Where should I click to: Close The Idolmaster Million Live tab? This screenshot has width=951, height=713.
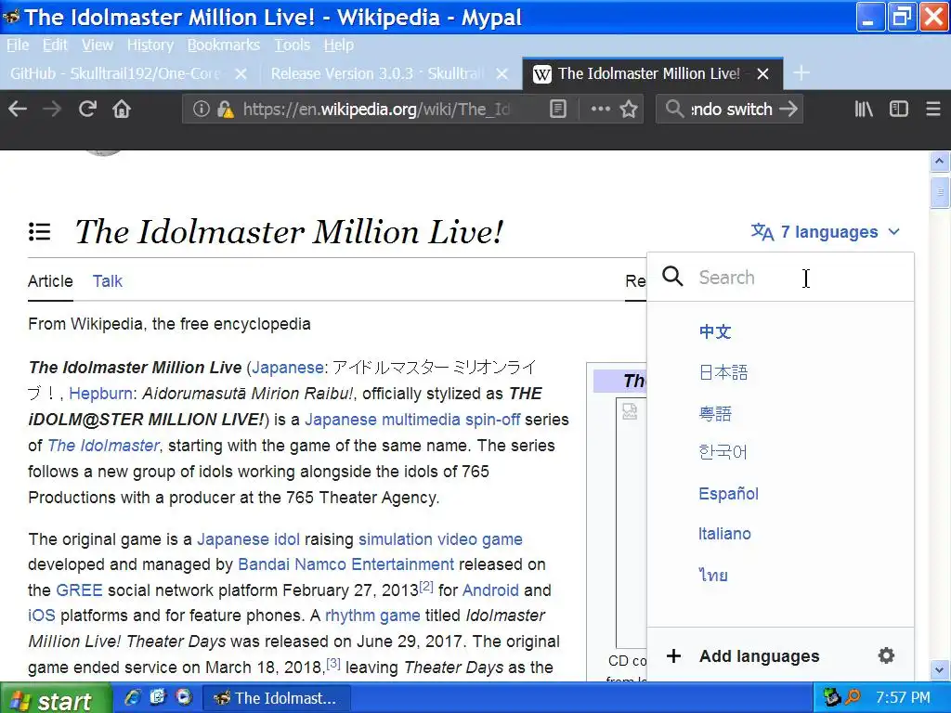[x=763, y=74]
